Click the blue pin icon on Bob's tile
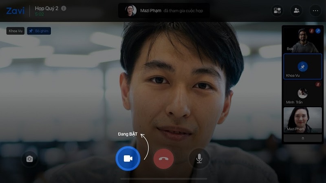 [x=318, y=31]
